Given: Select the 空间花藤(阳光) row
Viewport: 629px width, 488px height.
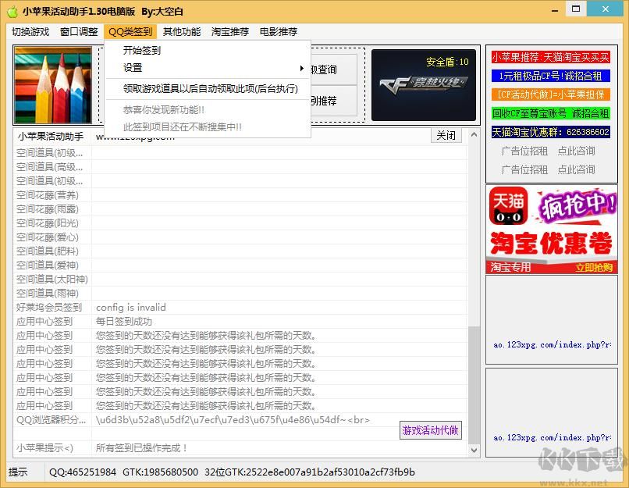Looking at the screenshot, I should [x=240, y=223].
